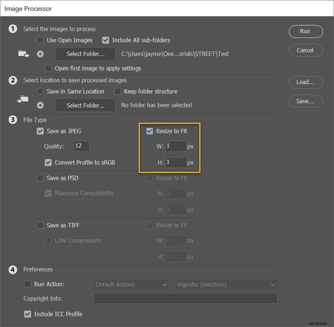Check Open first image to apply settings
This screenshot has height=327, width=334.
pyautogui.click(x=48, y=68)
